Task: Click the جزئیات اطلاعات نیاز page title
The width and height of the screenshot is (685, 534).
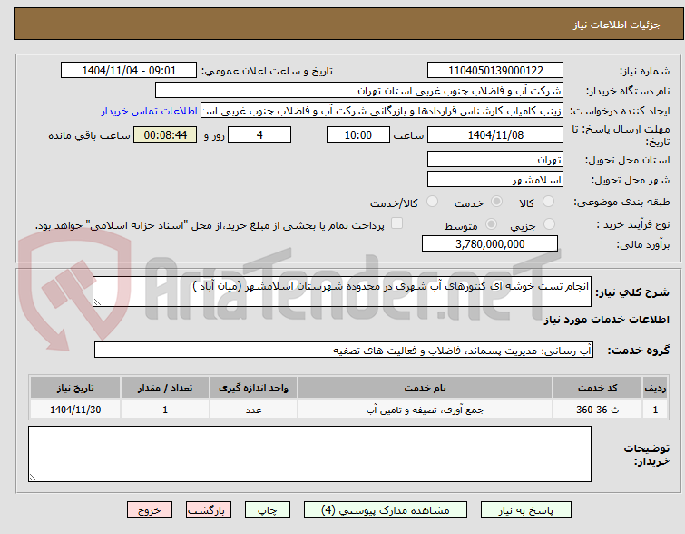Action: click(617, 25)
